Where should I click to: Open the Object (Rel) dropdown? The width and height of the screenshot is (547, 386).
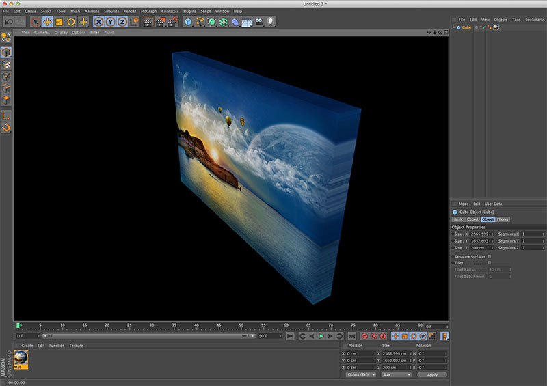[x=361, y=375]
